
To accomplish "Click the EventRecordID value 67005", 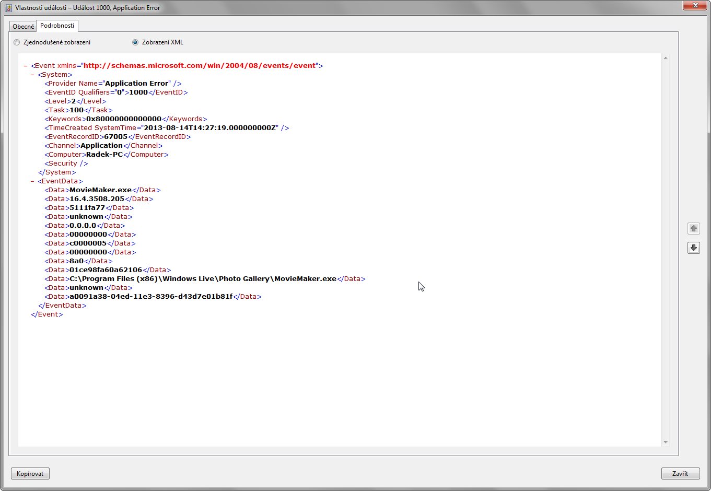I will (x=115, y=137).
